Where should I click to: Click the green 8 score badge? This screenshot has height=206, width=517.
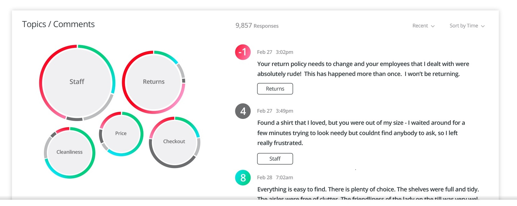pyautogui.click(x=243, y=178)
